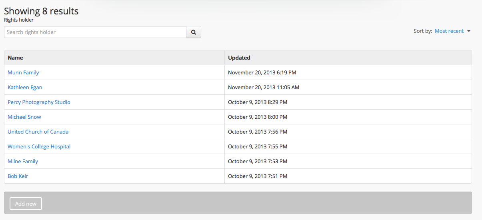Click the Name column header
482x220 pixels.
coord(15,58)
